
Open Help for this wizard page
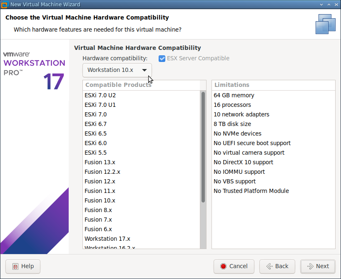pyautogui.click(x=23, y=266)
